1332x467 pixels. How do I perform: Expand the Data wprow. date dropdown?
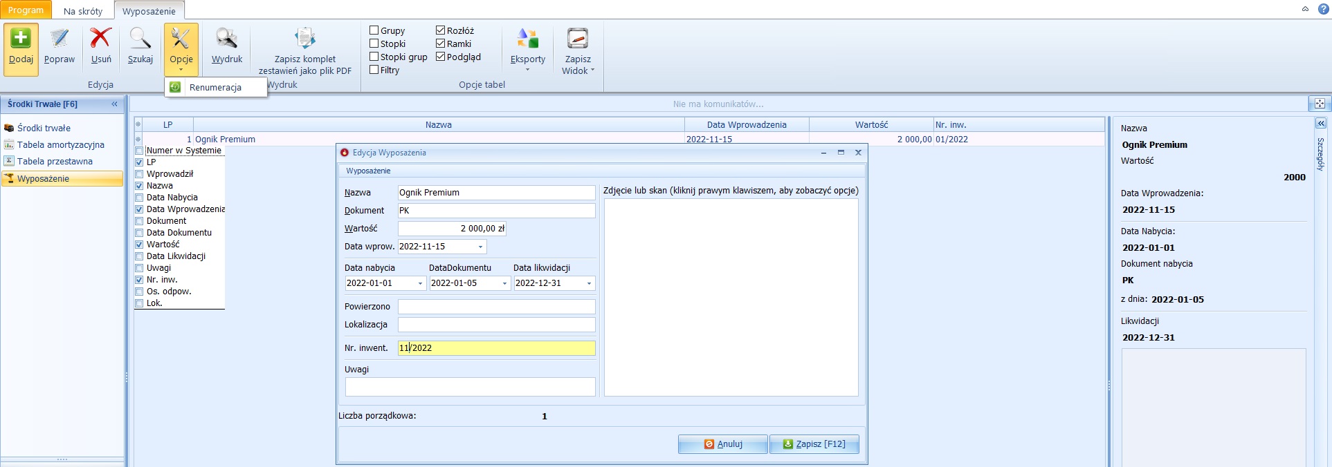point(480,247)
